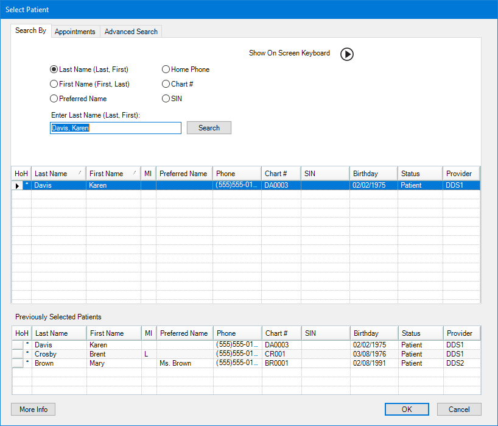Open the Advanced Search tab

(x=131, y=32)
